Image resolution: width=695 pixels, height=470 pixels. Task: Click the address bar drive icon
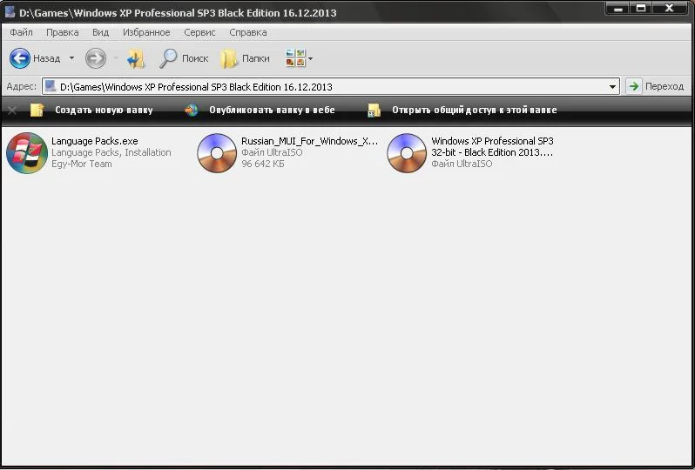51,86
